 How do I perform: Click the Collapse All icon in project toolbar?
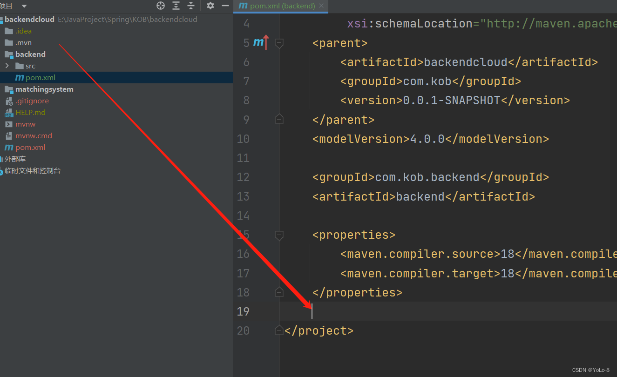[191, 6]
